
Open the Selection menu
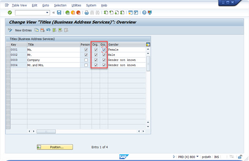coord(60,5)
